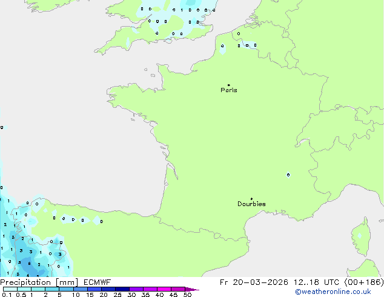This screenshot has height=297, width=384.
Task: Click the legend value "0.5"
Action: (x=21, y=295)
